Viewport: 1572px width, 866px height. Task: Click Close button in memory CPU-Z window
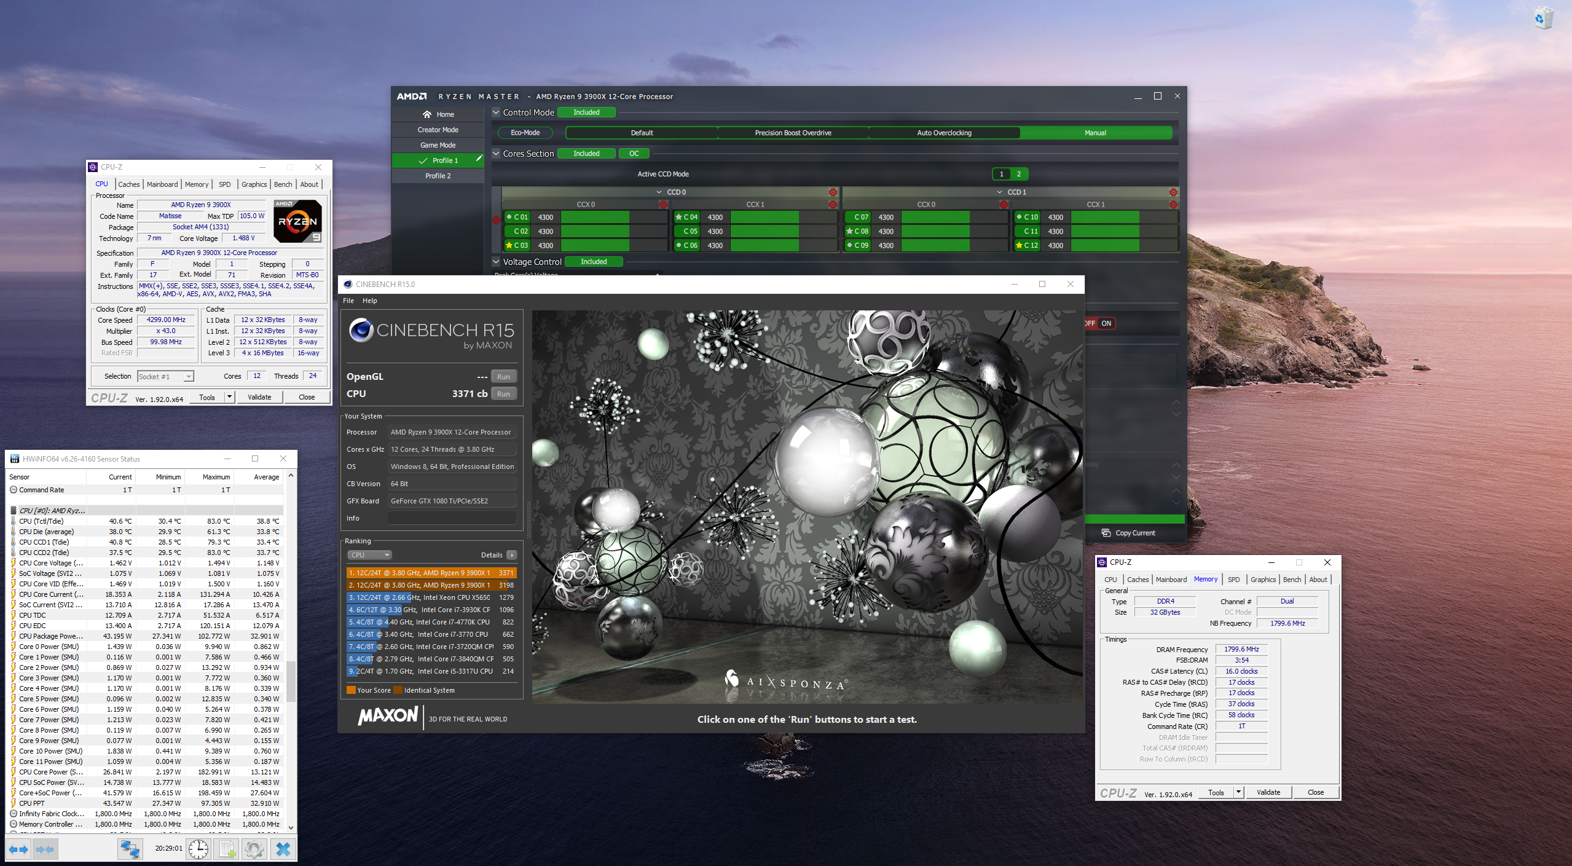coord(1316,792)
